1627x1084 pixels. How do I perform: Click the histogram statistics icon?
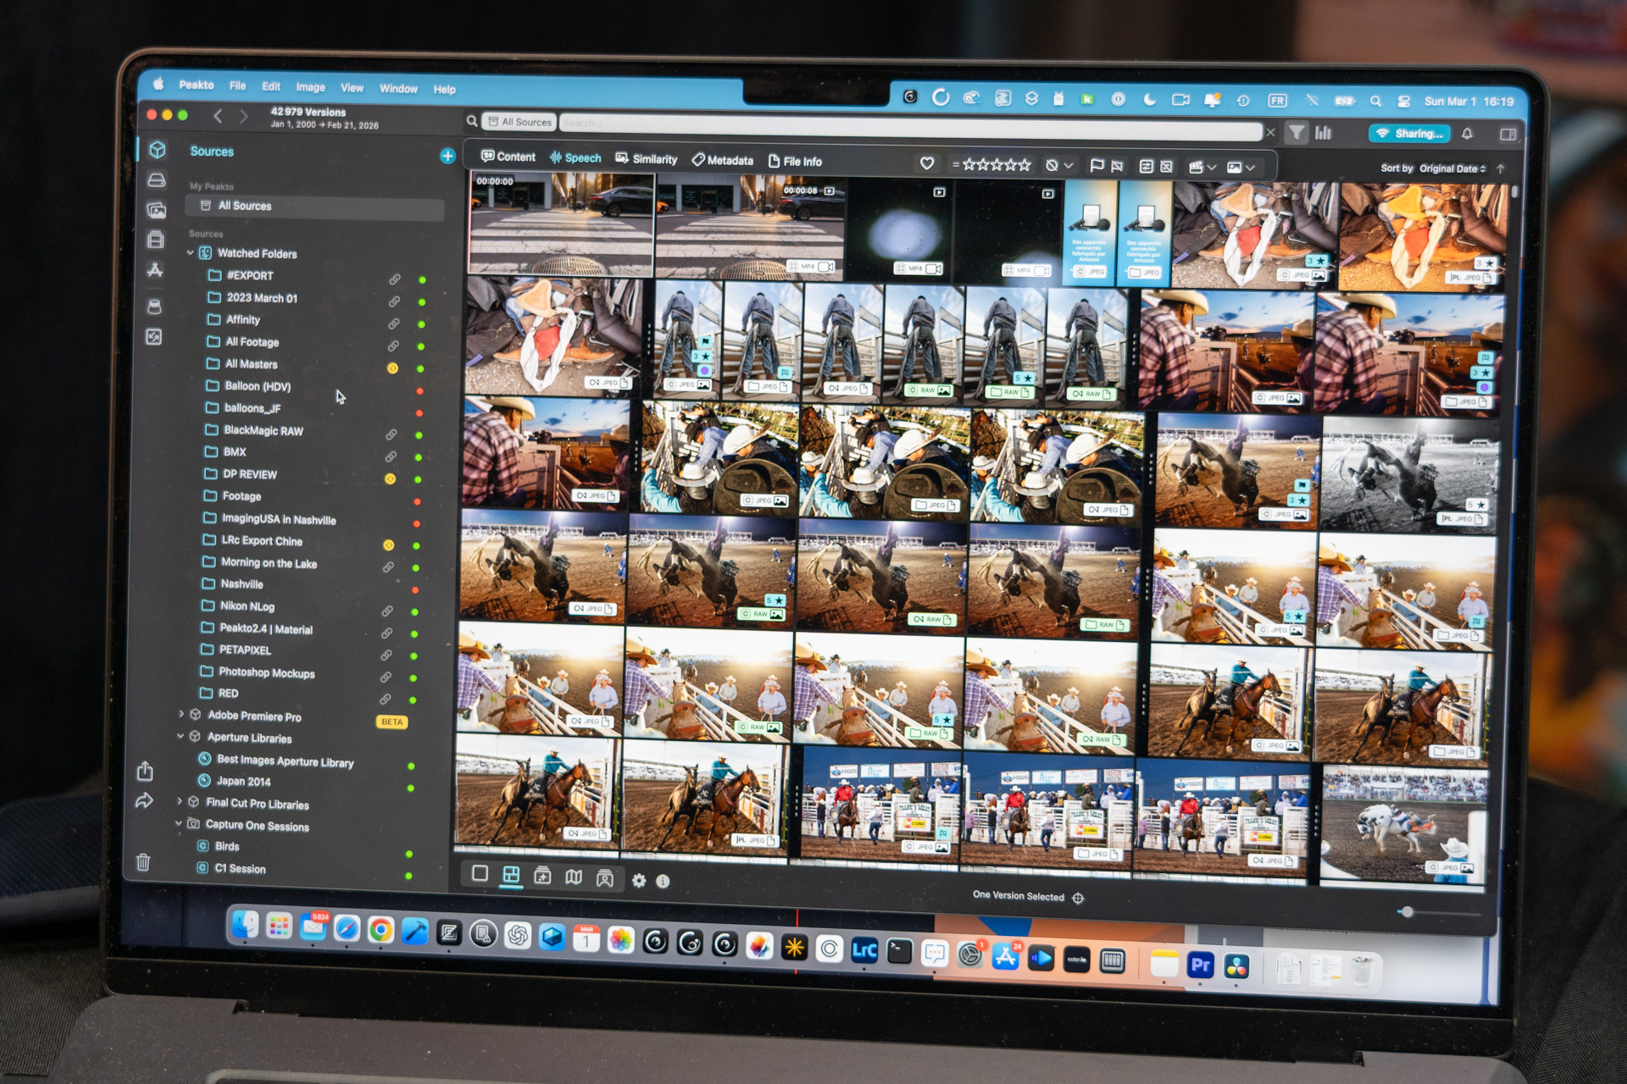tap(1323, 133)
